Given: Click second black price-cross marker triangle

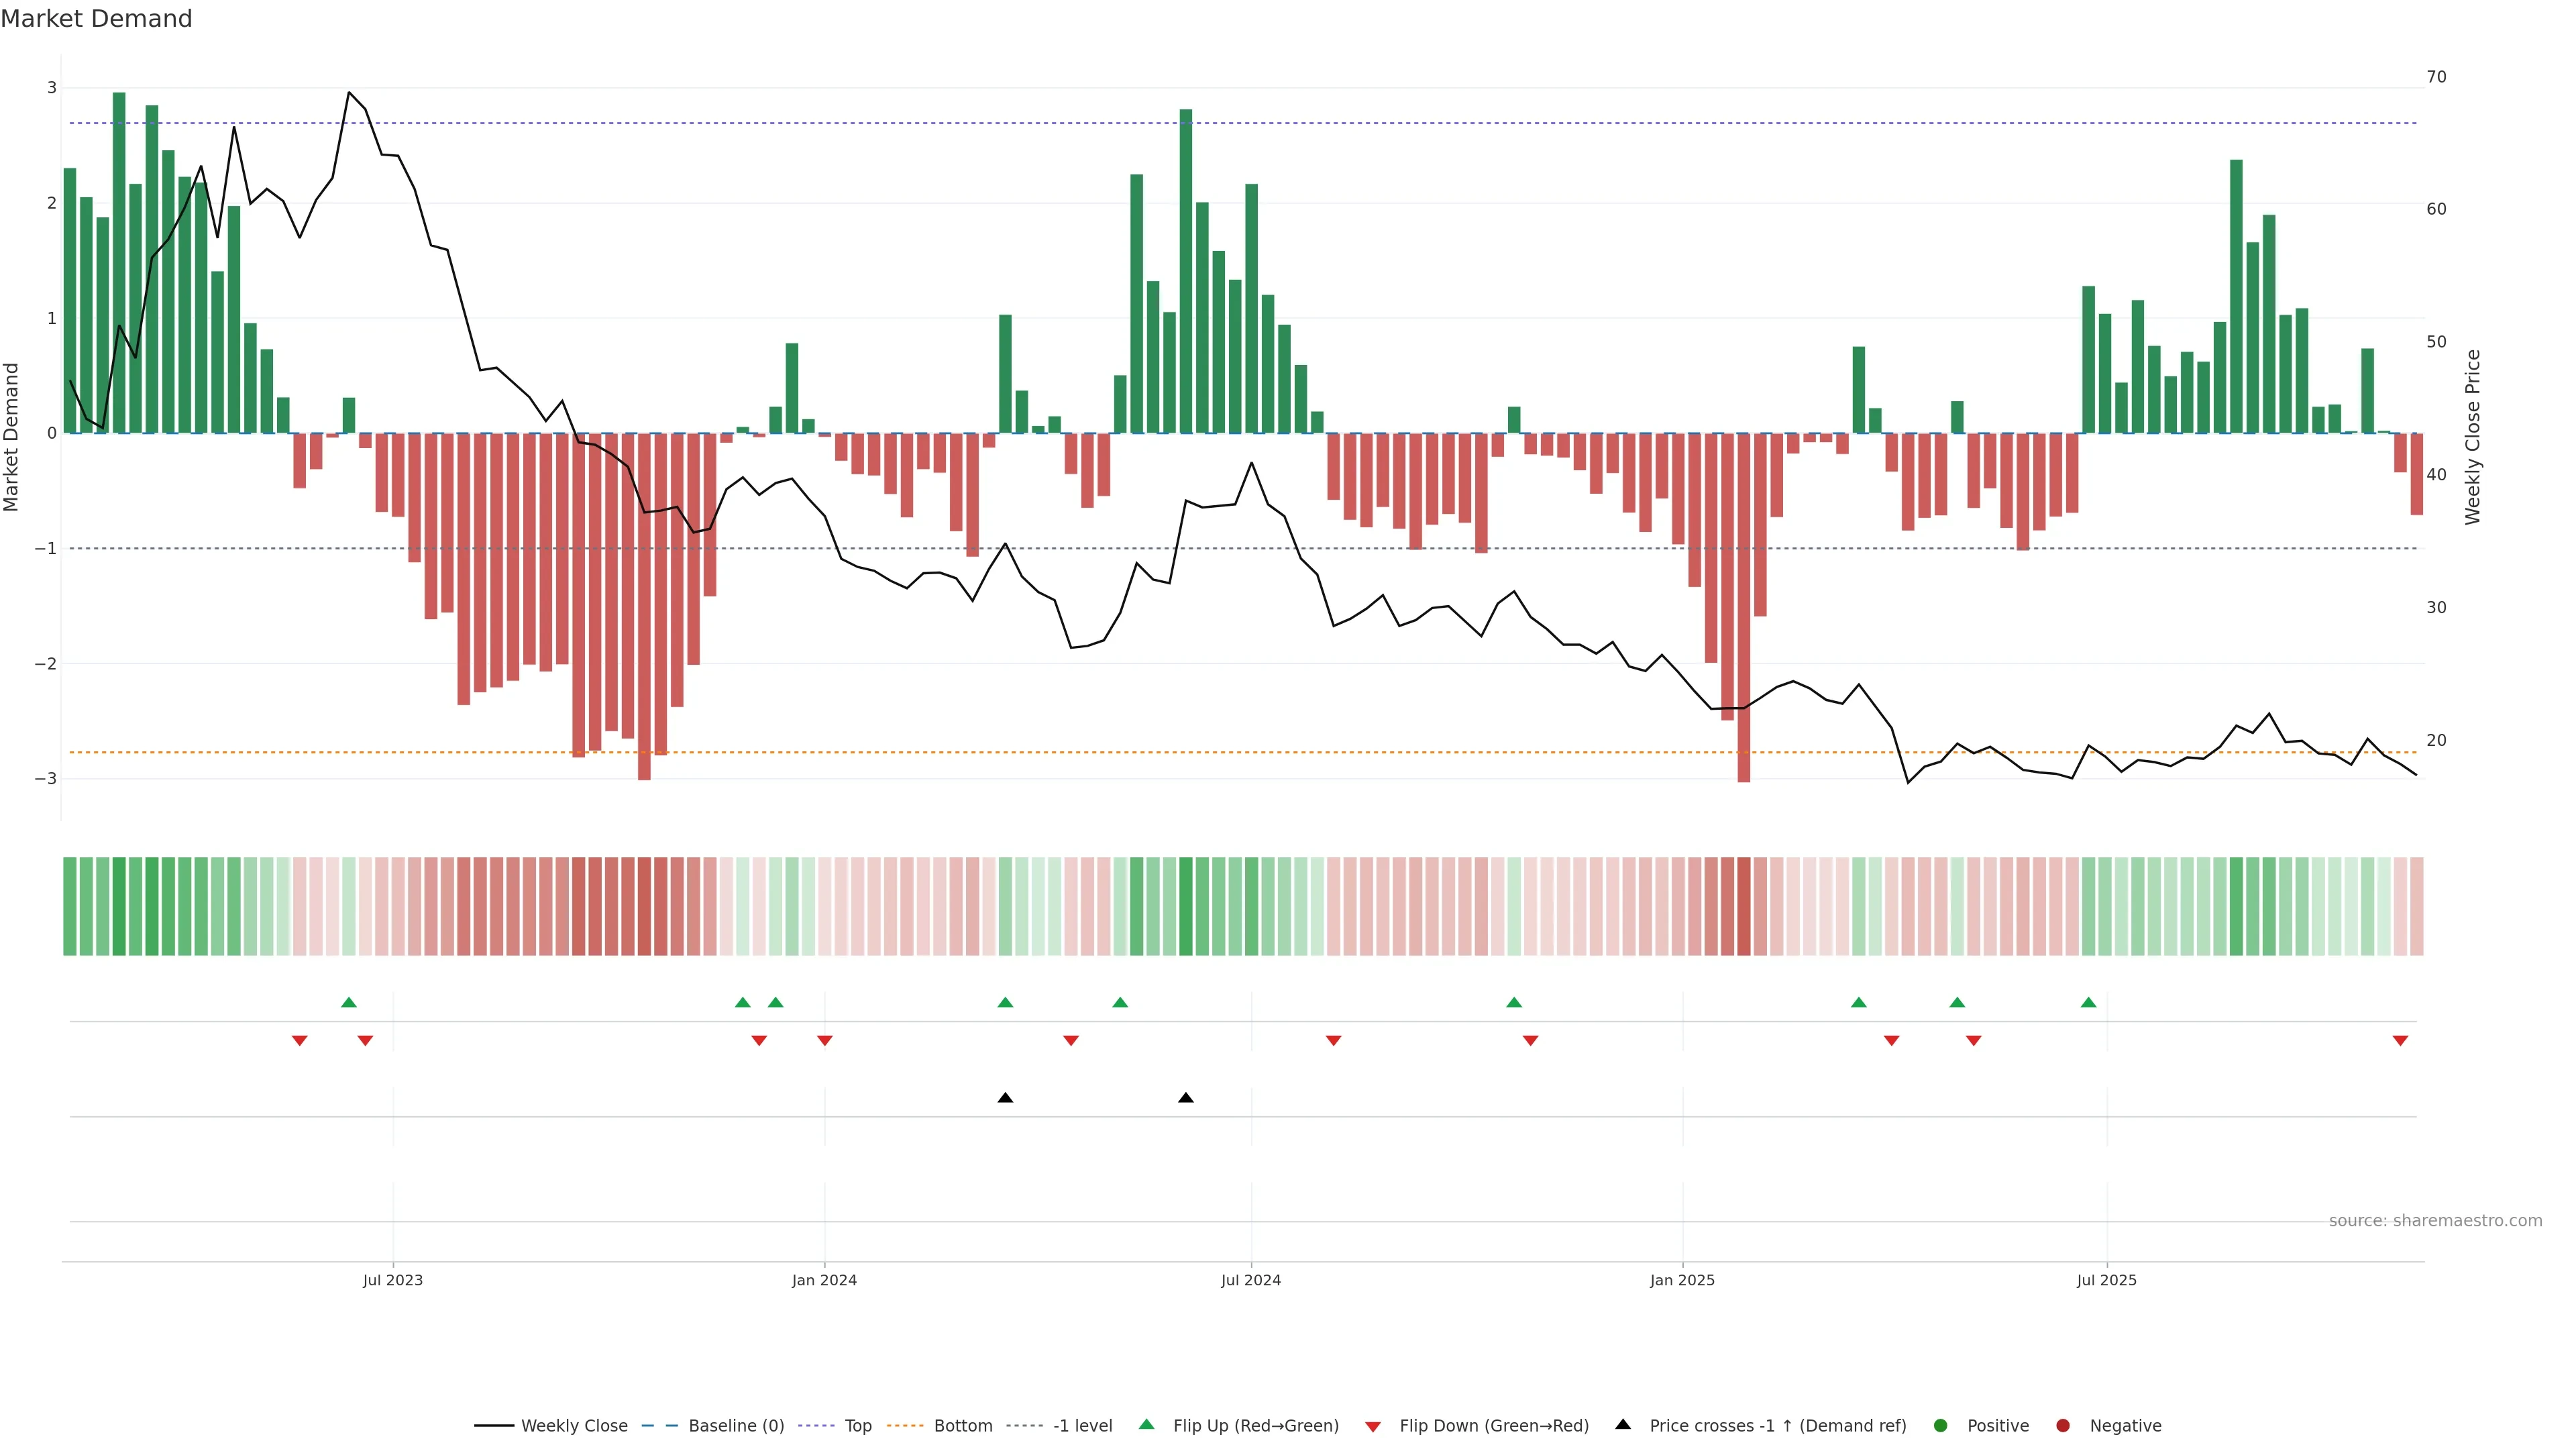Looking at the screenshot, I should pyautogui.click(x=1186, y=1098).
